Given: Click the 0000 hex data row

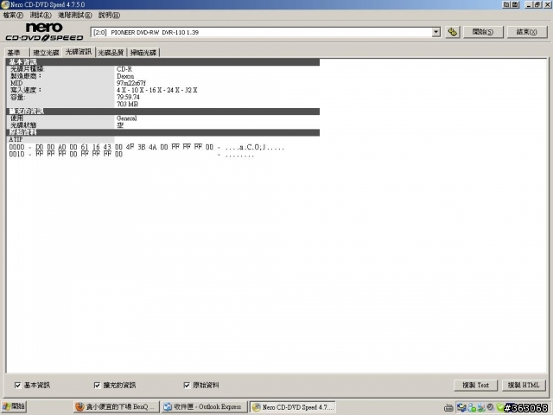Looking at the screenshot, I should pos(147,147).
